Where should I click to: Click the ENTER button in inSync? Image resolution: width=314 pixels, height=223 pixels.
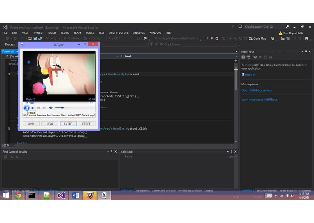pos(68,124)
